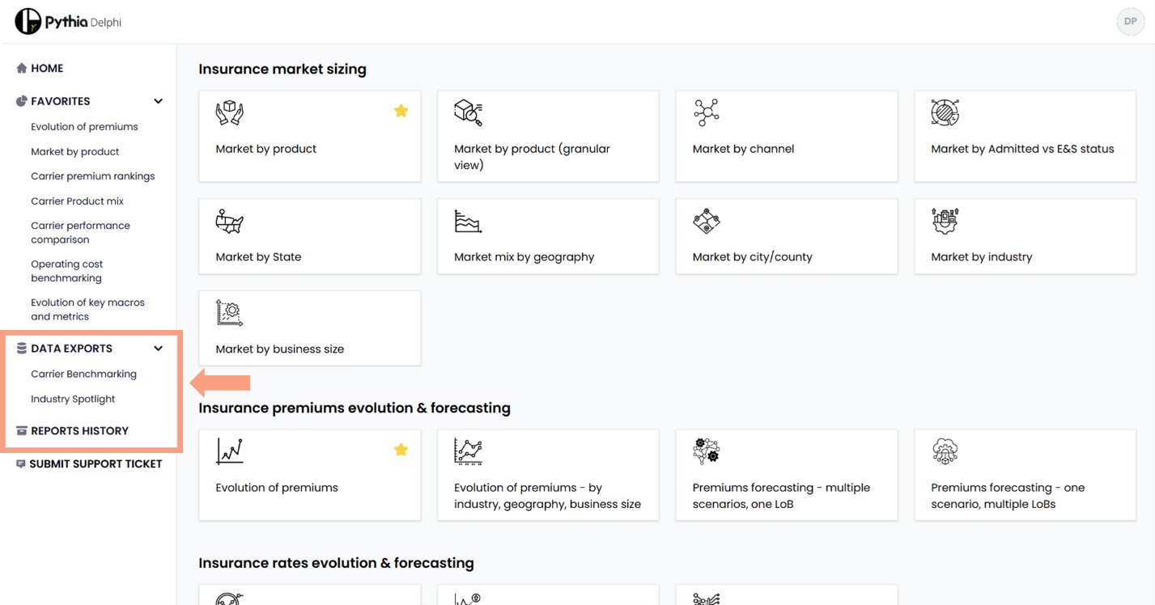
Task: Open Evolution of premiums in Favorites list
Action: pyautogui.click(x=84, y=126)
